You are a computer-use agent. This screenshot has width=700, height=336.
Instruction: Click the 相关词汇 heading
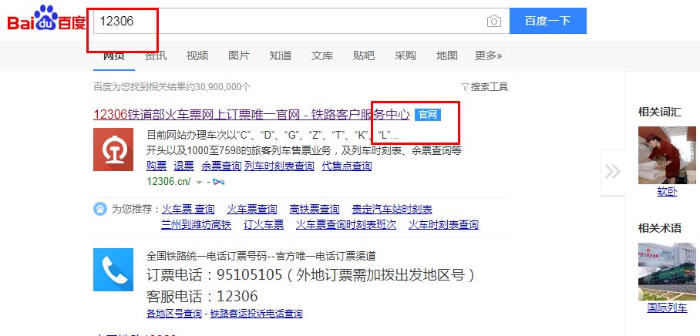point(660,112)
